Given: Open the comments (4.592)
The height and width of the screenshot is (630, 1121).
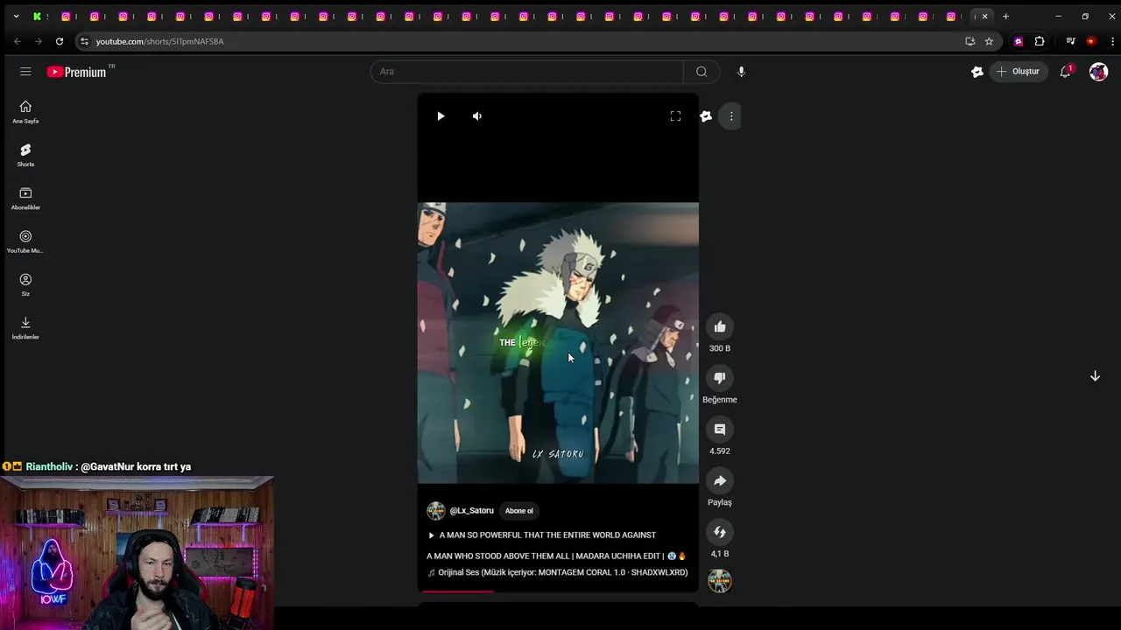Looking at the screenshot, I should click(x=720, y=430).
